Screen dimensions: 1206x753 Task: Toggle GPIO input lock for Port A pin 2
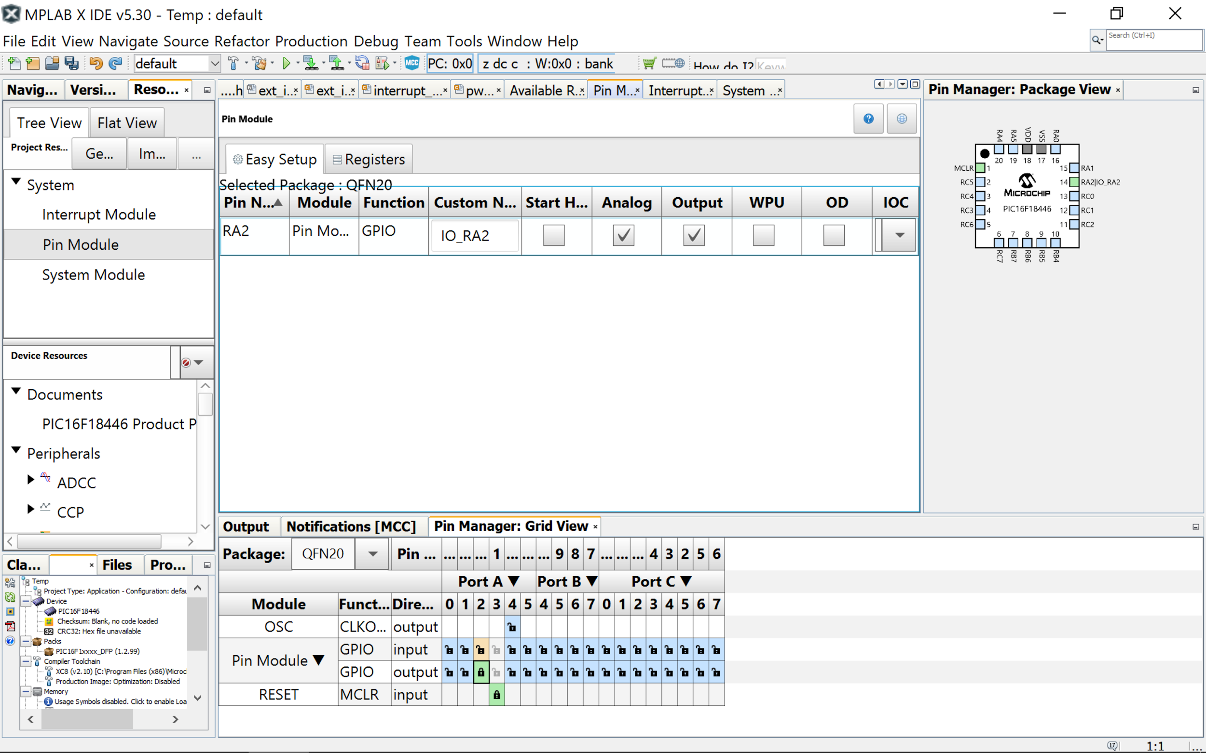481,650
